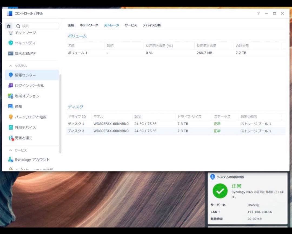Switch to the デバイス分析 tab
Image resolution: width=292 pixels, height=234 pixels.
click(x=152, y=25)
